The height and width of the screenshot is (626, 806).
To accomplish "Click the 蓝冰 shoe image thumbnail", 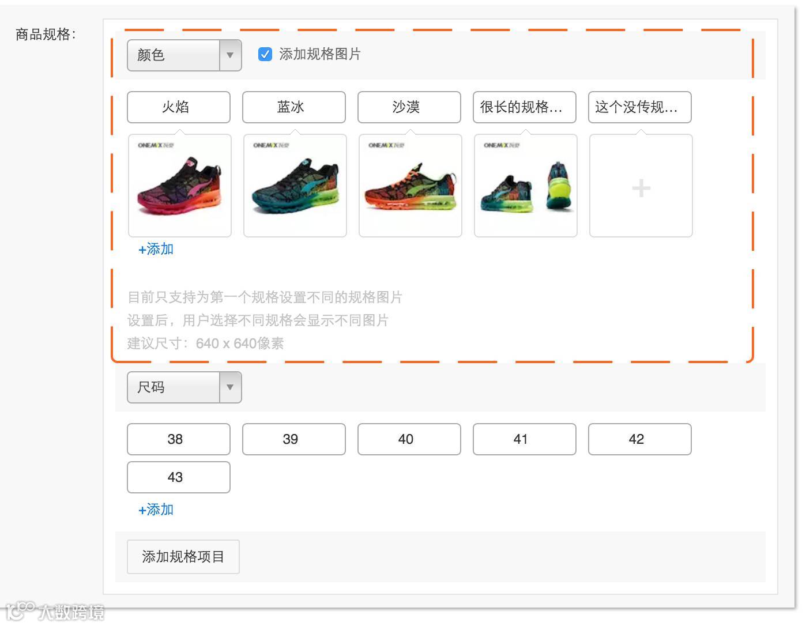I will 295,186.
